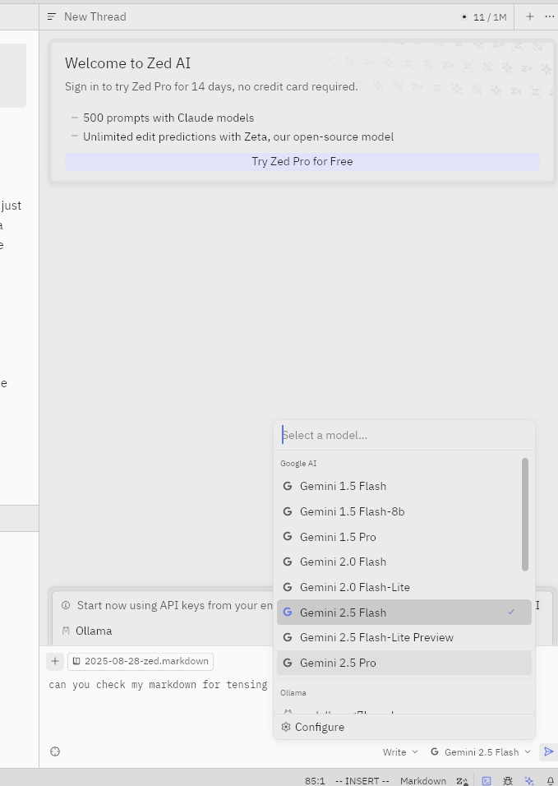The width and height of the screenshot is (558, 786).
Task: Click the New Thread title
Action: click(95, 17)
